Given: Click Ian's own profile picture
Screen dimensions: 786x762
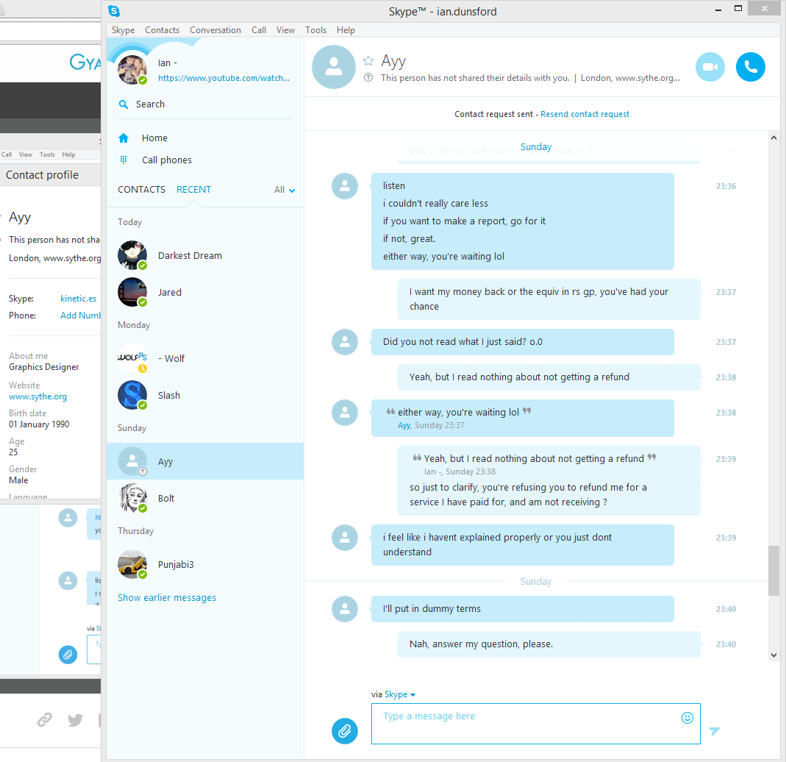Looking at the screenshot, I should [132, 70].
